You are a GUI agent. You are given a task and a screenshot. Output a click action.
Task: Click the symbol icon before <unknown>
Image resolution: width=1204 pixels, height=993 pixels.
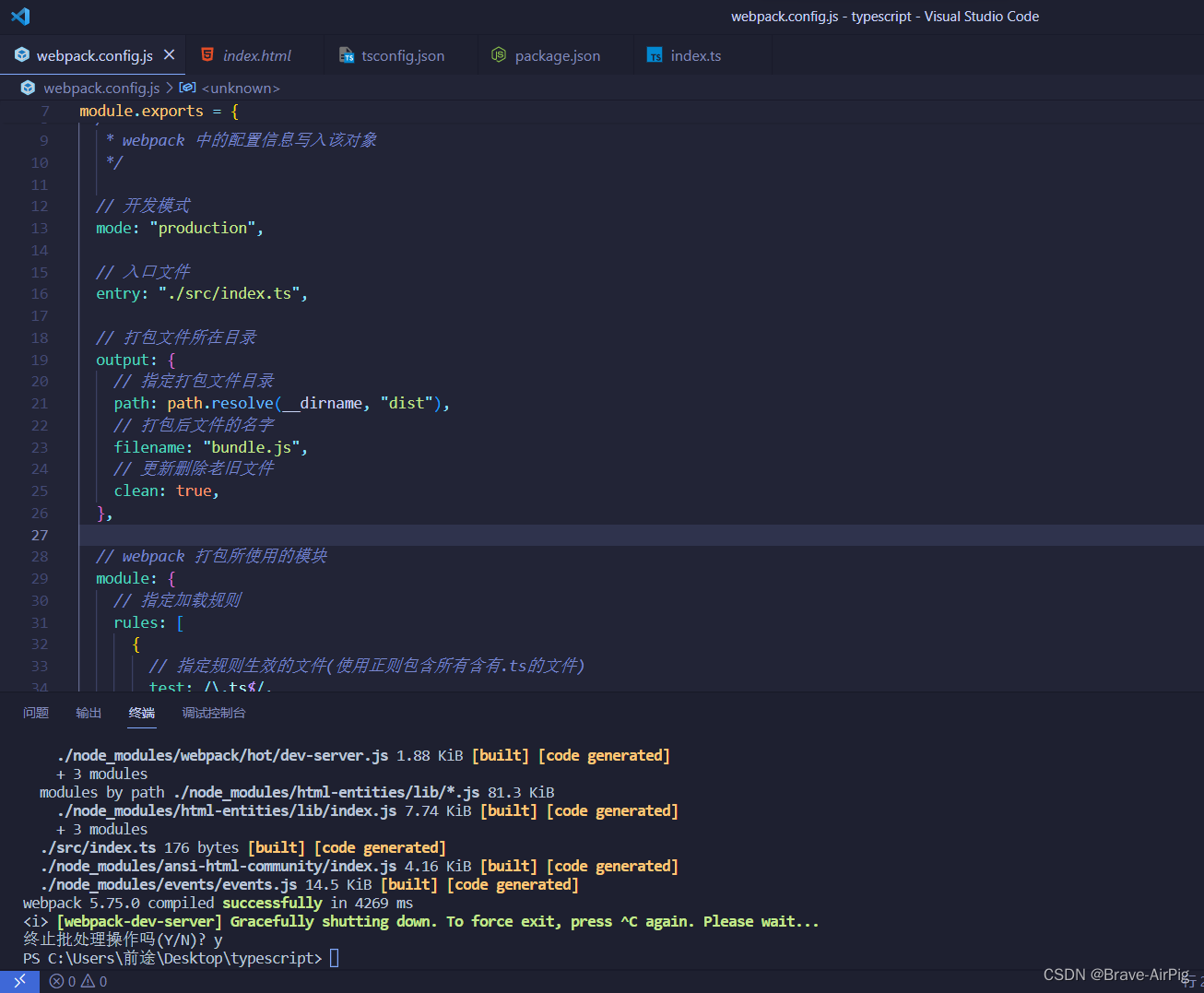pyautogui.click(x=187, y=88)
